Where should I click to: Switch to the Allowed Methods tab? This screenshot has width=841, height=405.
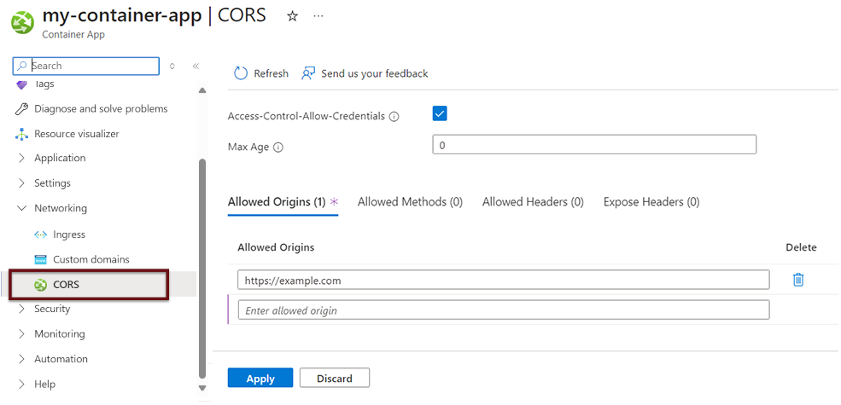coord(410,202)
